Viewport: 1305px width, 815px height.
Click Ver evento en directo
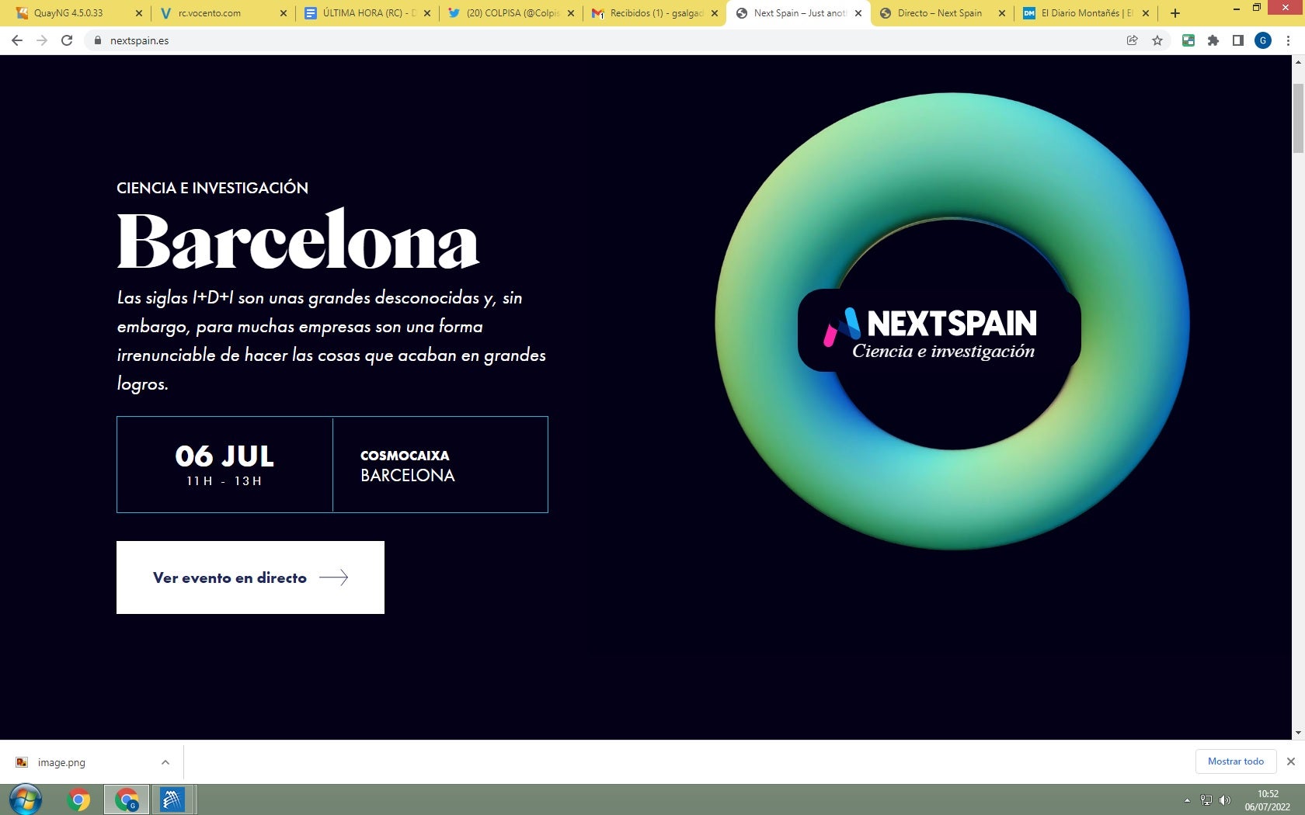click(x=250, y=577)
